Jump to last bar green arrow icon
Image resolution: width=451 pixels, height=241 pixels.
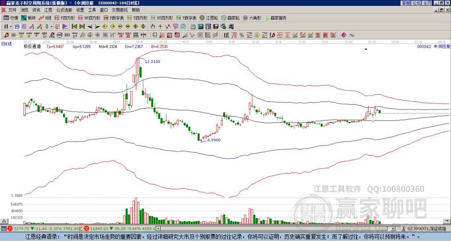pyautogui.click(x=82, y=26)
